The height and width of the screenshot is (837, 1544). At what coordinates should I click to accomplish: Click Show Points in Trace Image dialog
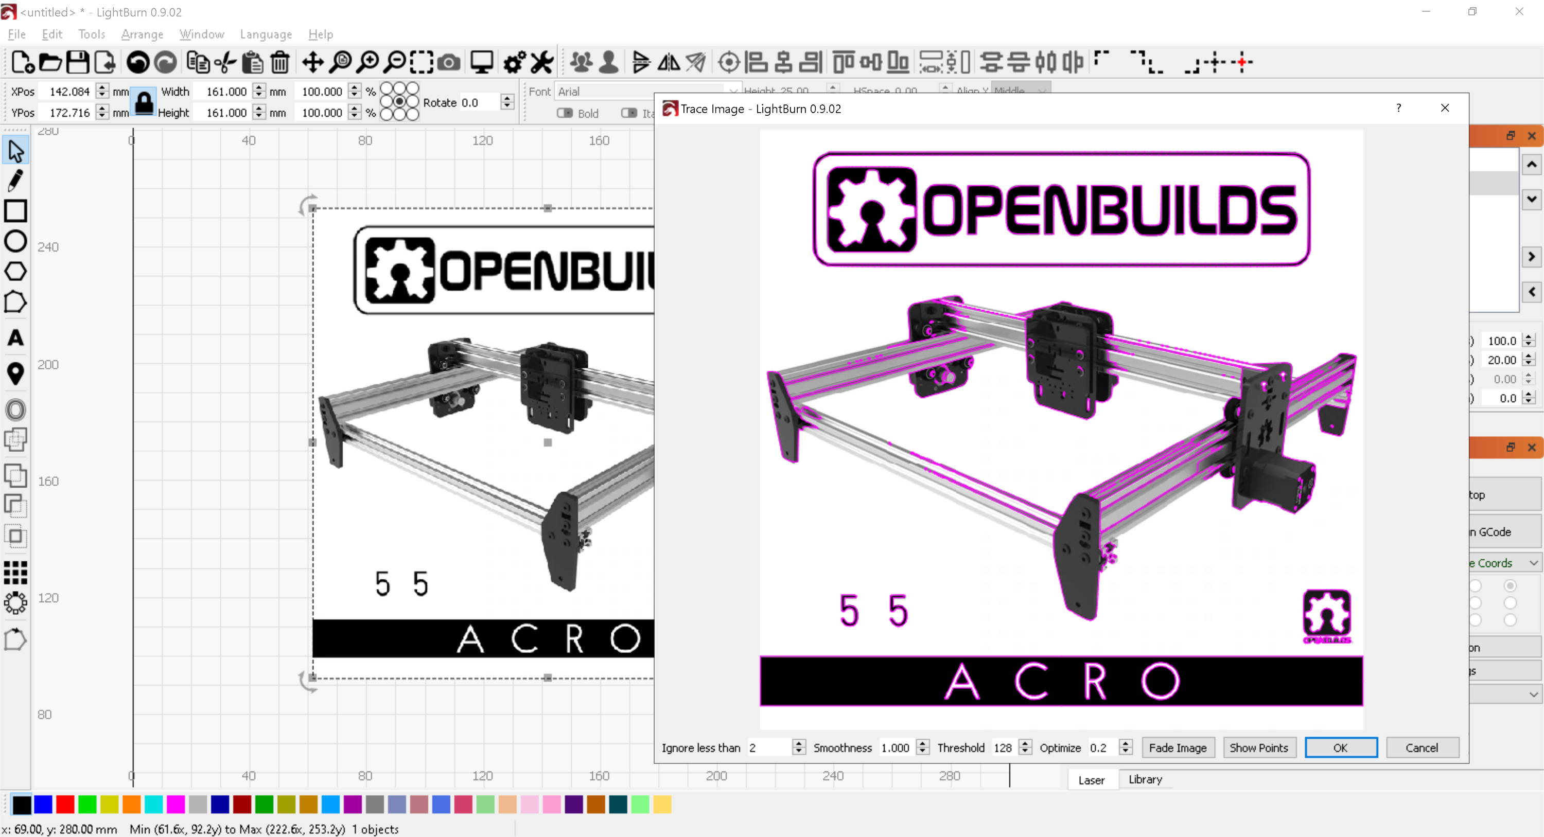coord(1259,747)
